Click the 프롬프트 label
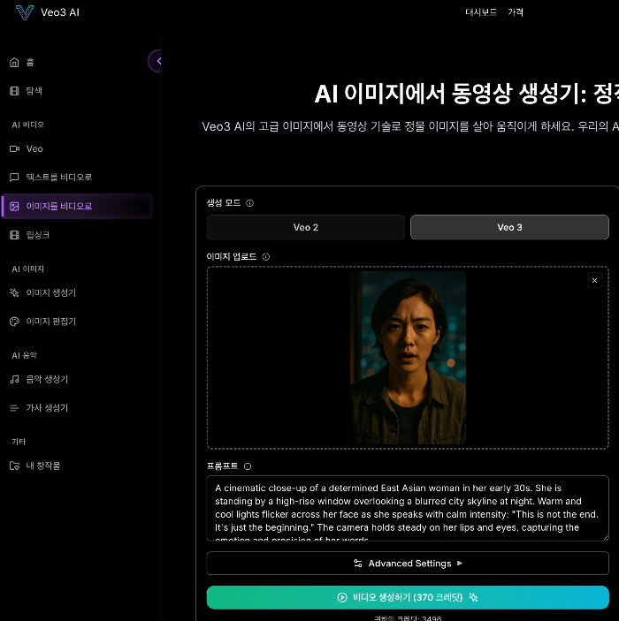 tap(222, 466)
